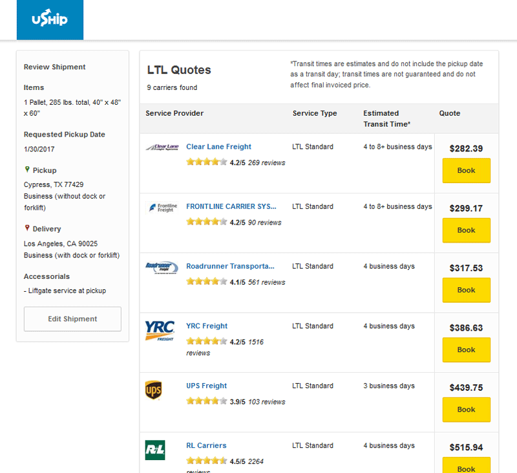Book the $317.53 Roadrunner quote
Viewport: 517px width, 473px height.
click(466, 290)
